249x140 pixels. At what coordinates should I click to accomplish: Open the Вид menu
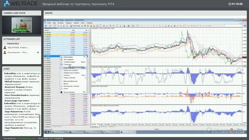pos(54,23)
